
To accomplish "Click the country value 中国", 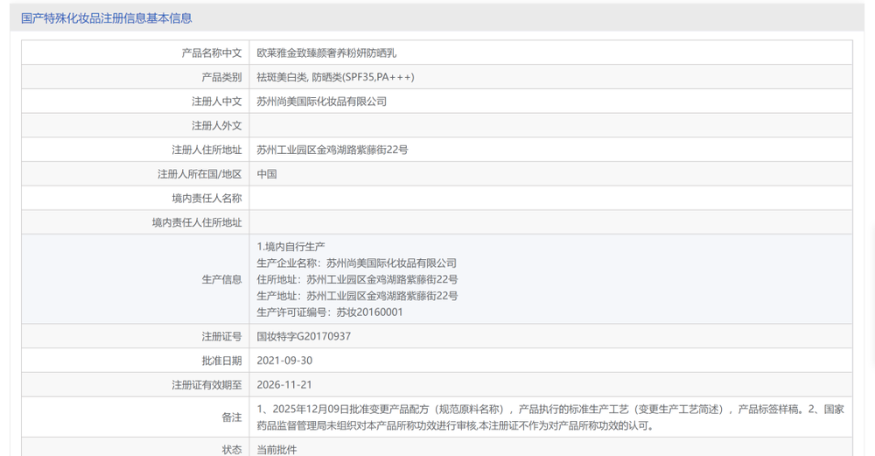I will [x=267, y=174].
